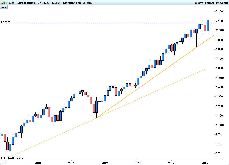229x165 pixels.
Task: Select the October 2011 low blue candle
Action: (x=96, y=107)
